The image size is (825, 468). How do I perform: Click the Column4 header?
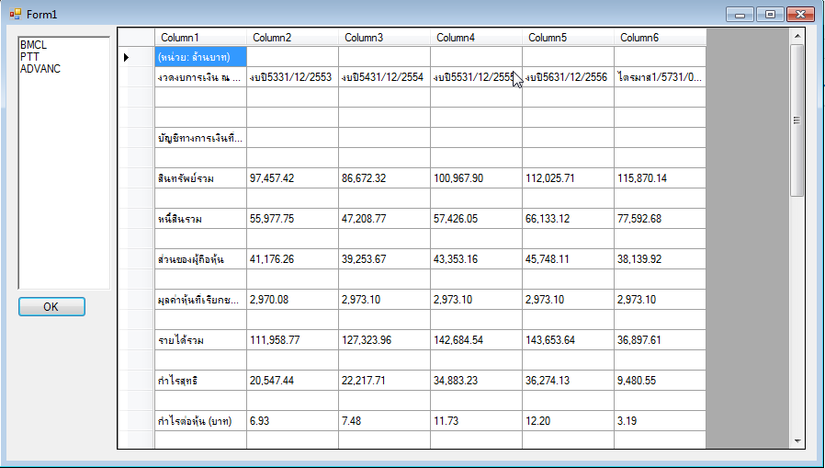[x=476, y=38]
